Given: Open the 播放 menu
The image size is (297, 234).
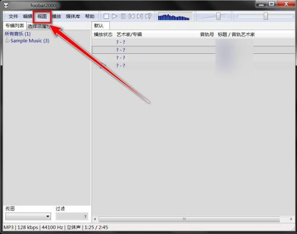Looking at the screenshot, I should pos(56,17).
